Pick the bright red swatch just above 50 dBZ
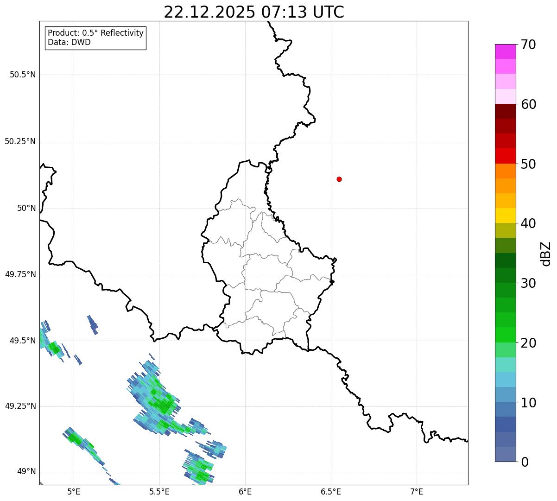The width and height of the screenshot is (557, 501). coord(505,156)
